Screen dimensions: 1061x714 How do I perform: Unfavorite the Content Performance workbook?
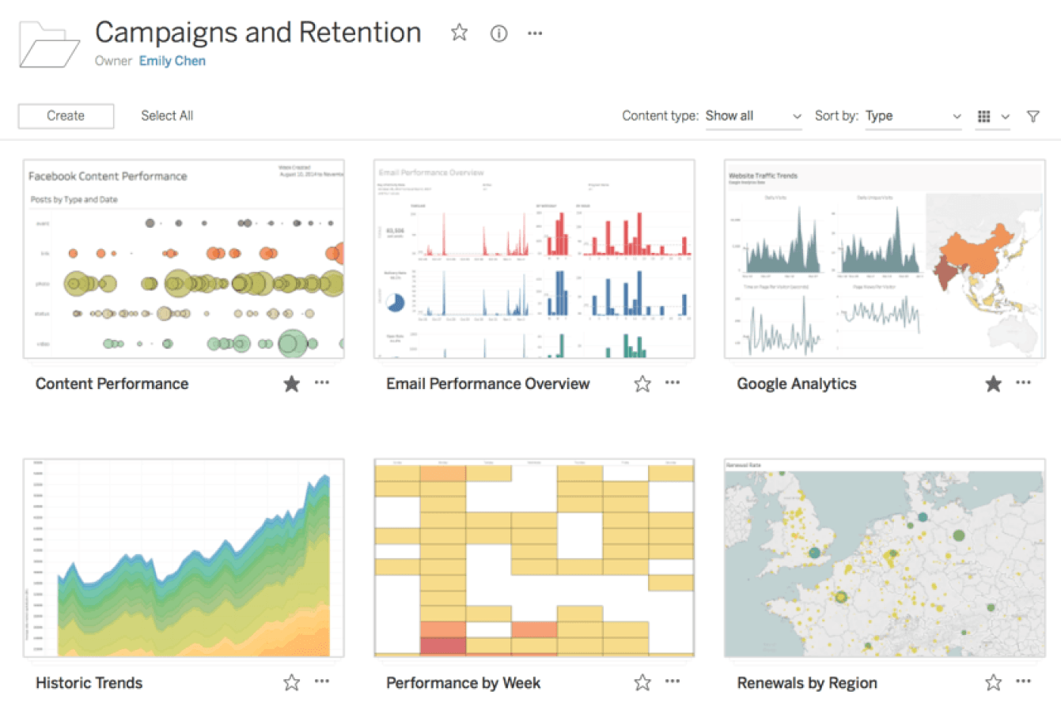(x=291, y=383)
